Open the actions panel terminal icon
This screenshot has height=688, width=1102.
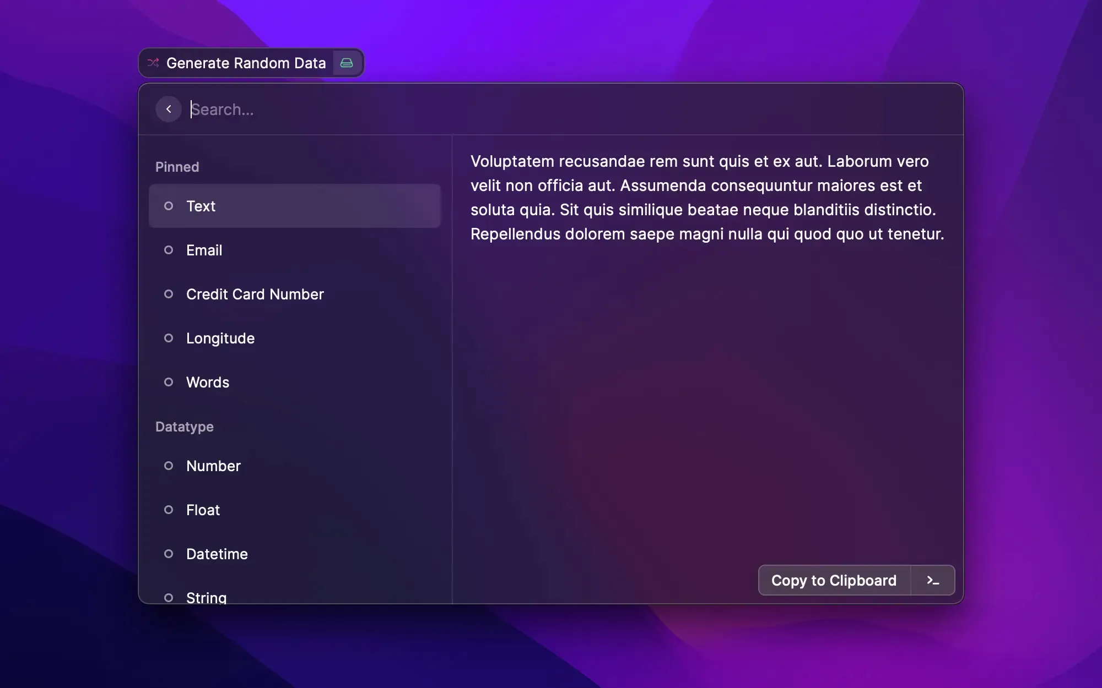coord(932,580)
